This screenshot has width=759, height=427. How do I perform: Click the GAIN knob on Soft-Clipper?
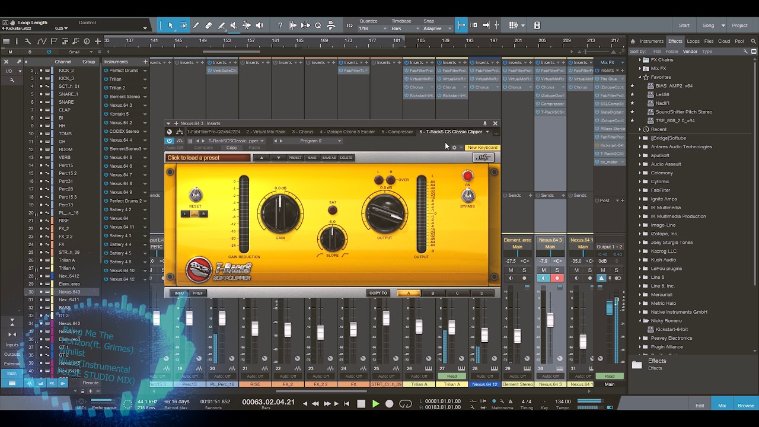pyautogui.click(x=280, y=212)
